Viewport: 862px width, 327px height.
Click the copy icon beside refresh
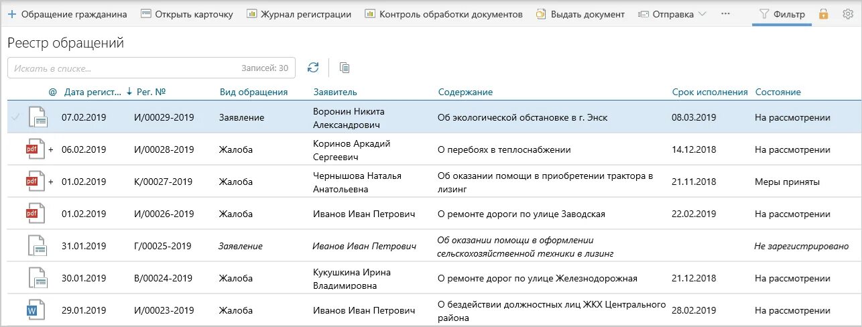coord(345,67)
